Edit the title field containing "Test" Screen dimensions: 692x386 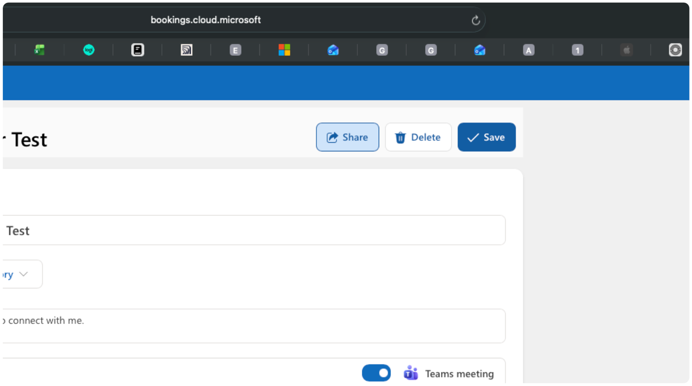pos(253,230)
